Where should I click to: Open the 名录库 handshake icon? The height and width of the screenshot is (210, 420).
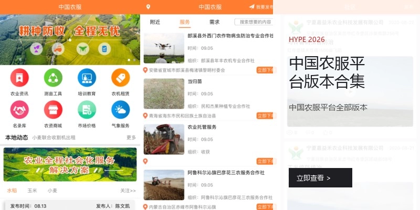(19, 110)
